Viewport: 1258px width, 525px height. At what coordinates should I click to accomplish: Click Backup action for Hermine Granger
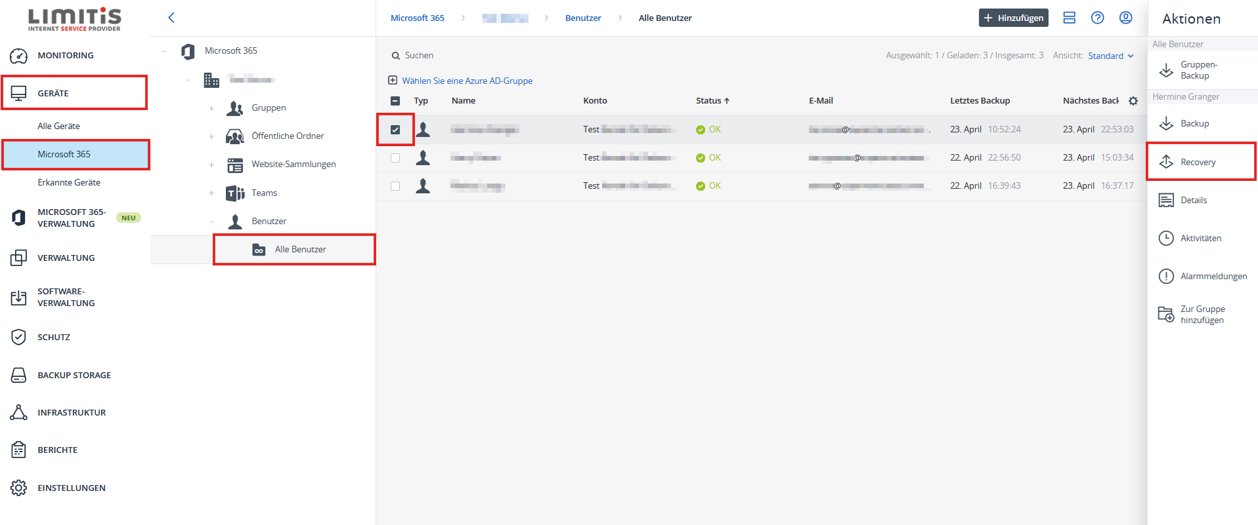(x=1194, y=124)
